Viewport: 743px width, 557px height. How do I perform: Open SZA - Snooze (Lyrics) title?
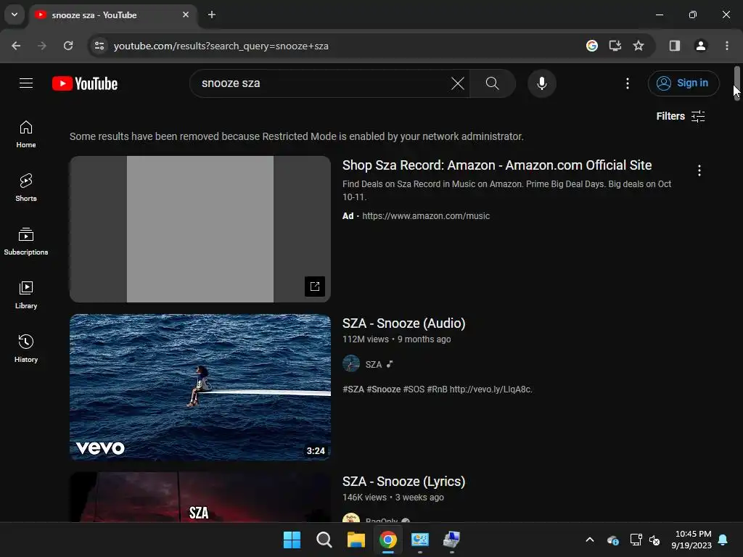[403, 482]
